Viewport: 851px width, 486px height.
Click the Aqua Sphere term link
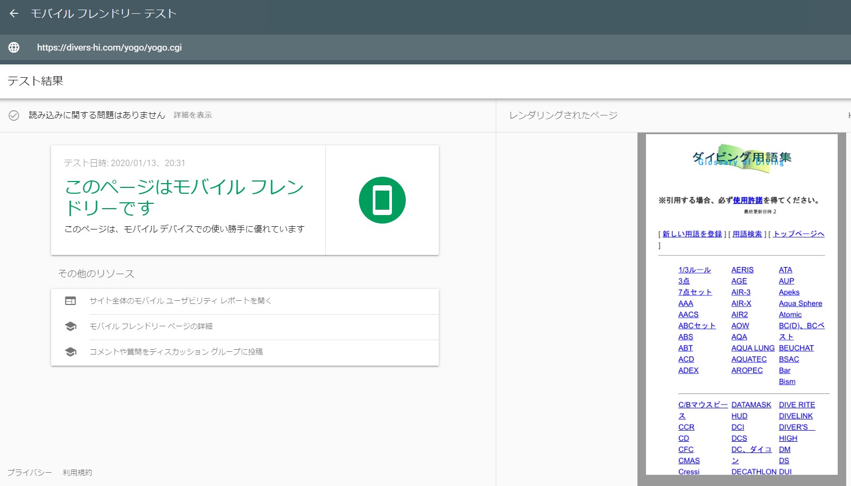point(800,303)
